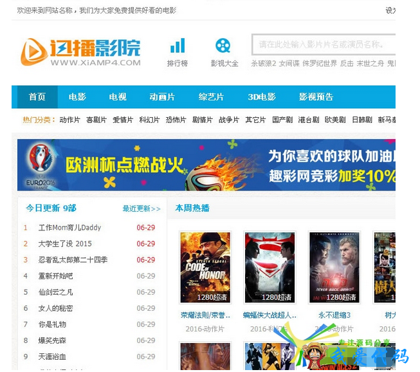420x372 pixels.
Task: Select the 喜剧片 category link
Action: [x=96, y=120]
